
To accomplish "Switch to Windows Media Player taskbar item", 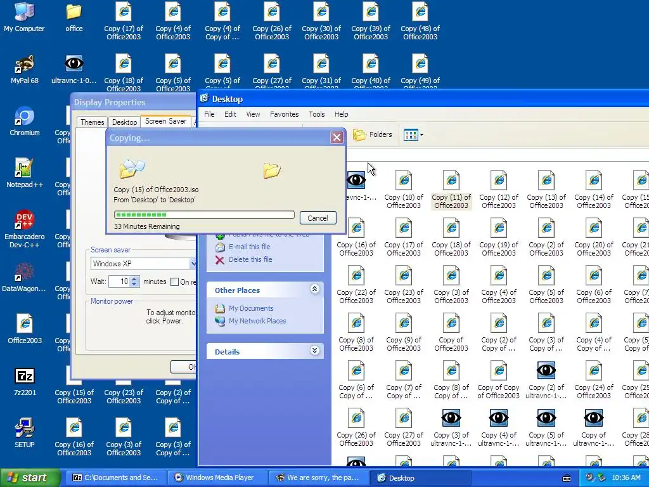I will pyautogui.click(x=217, y=478).
